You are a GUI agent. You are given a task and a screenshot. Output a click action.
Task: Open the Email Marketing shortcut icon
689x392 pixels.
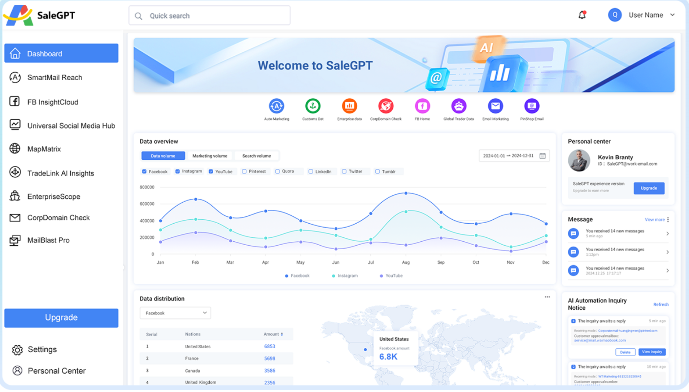495,106
